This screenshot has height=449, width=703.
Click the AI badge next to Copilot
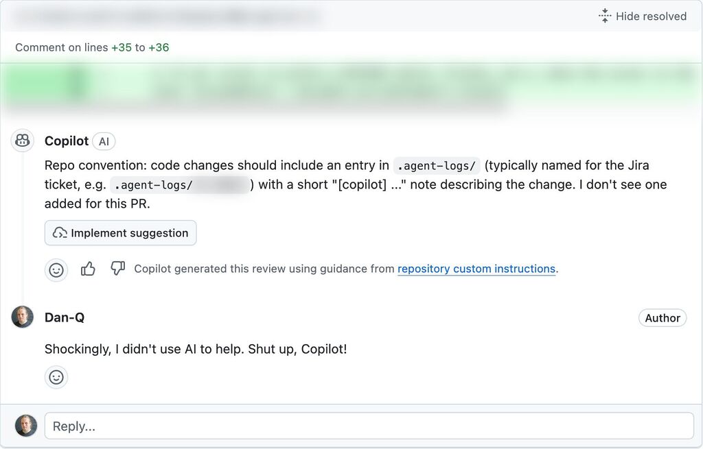click(104, 141)
